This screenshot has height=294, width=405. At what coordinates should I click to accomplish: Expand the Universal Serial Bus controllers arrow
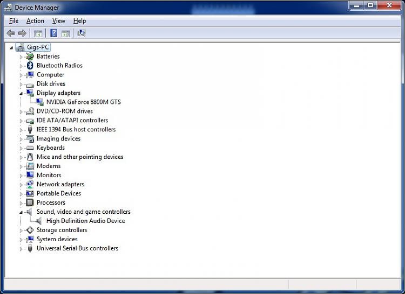pyautogui.click(x=21, y=249)
